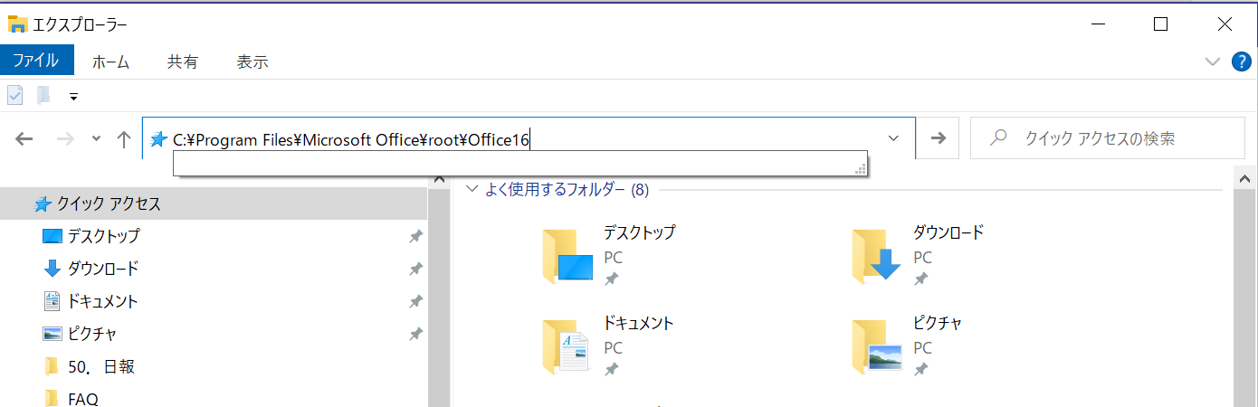Select the デスクトップ folder icon in main pane
The height and width of the screenshot is (407, 1258).
tap(567, 256)
